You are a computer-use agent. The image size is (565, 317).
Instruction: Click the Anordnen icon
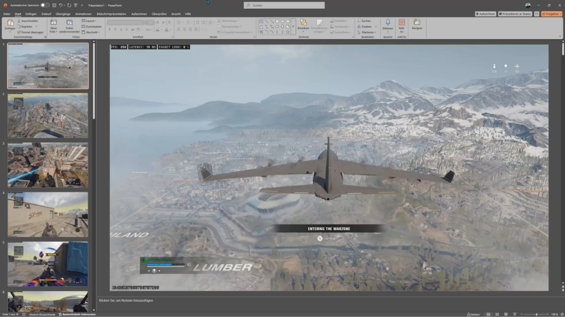pos(303,23)
